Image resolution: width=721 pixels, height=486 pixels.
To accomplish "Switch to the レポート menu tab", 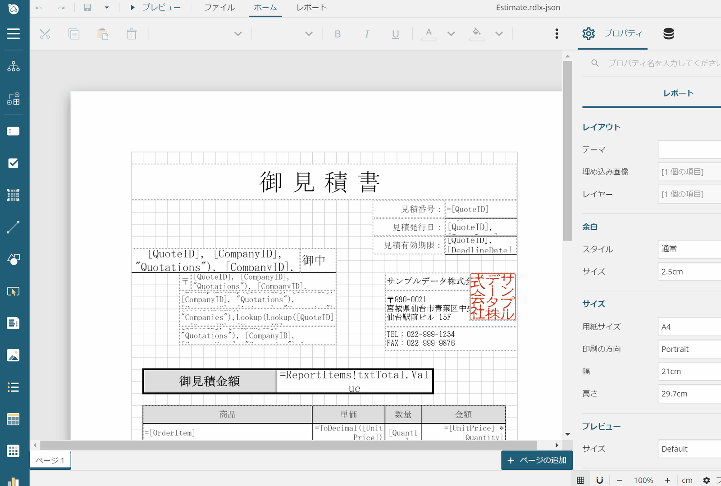I will click(311, 8).
